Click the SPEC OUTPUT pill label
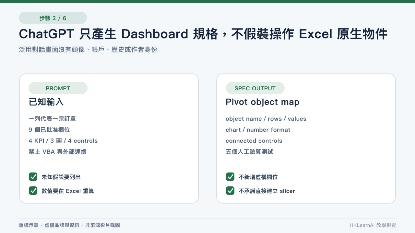This screenshot has width=415, height=233. 255,88
